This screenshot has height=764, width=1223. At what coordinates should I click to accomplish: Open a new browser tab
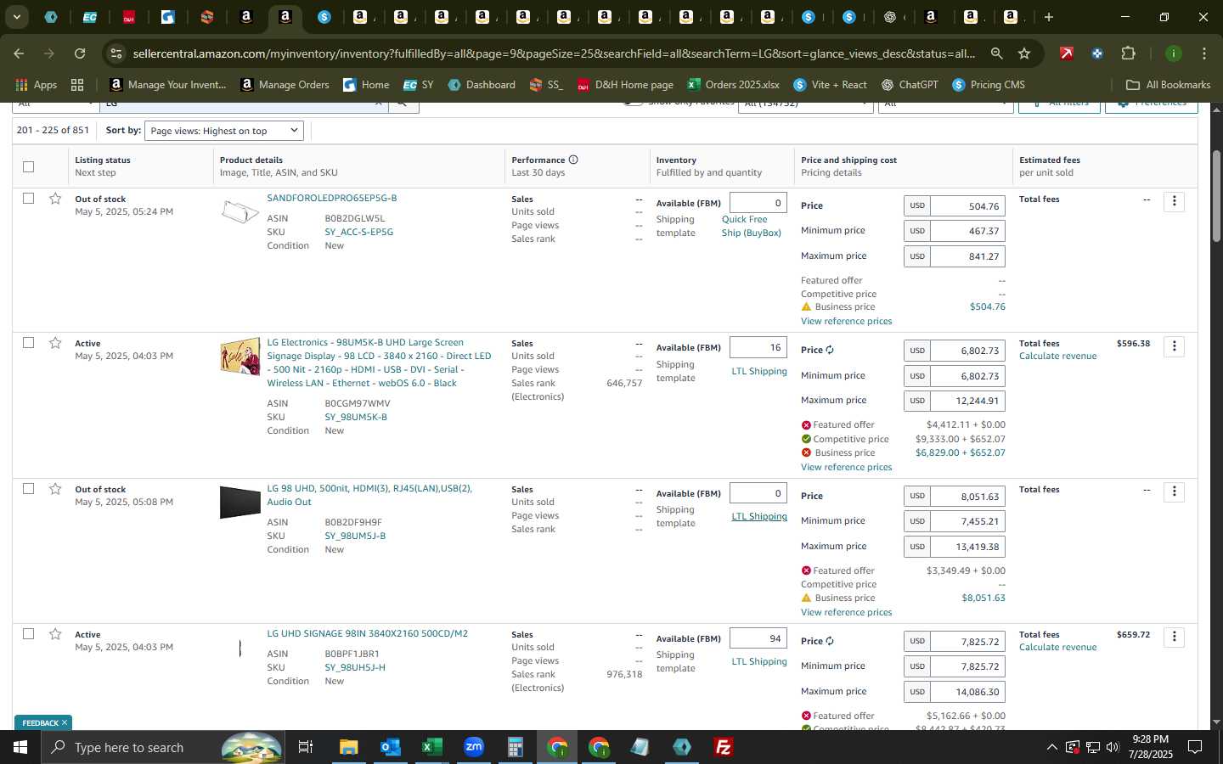pos(1049,17)
